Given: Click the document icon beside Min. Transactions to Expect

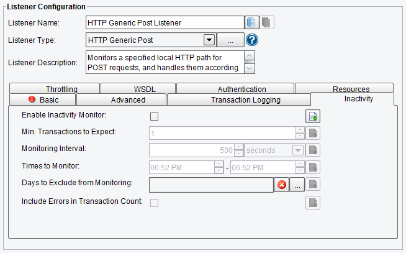Looking at the screenshot, I should [x=313, y=133].
